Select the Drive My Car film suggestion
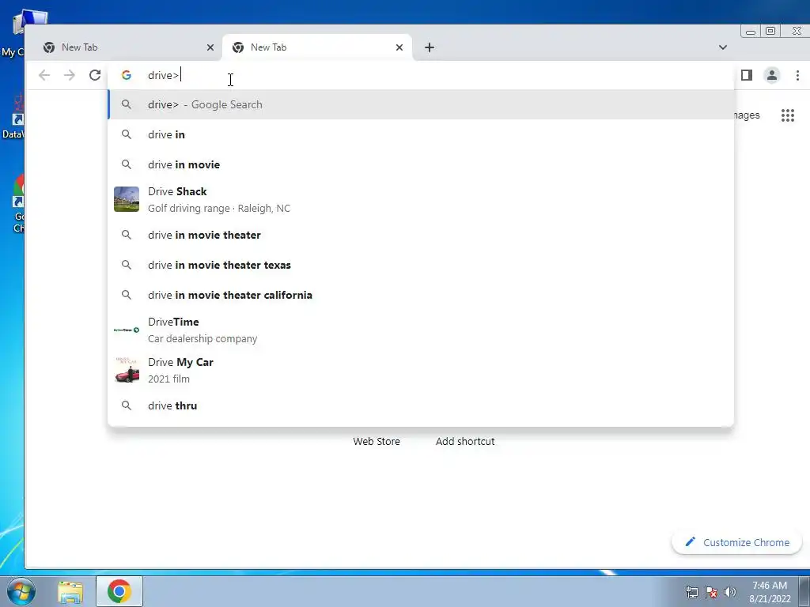 (421, 370)
